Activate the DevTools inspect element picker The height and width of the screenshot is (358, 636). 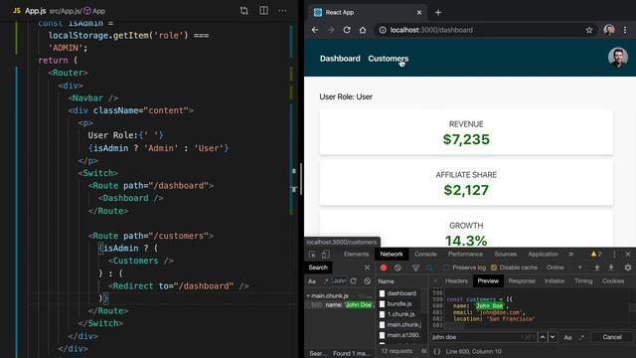click(x=312, y=255)
